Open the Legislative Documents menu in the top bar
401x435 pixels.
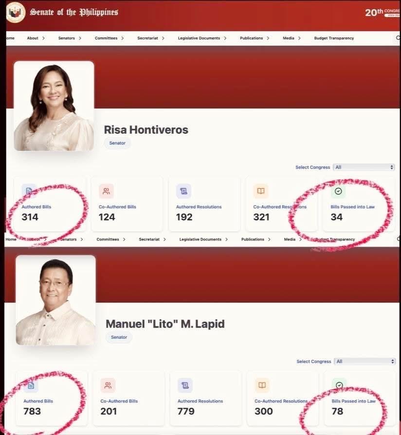[x=202, y=38]
